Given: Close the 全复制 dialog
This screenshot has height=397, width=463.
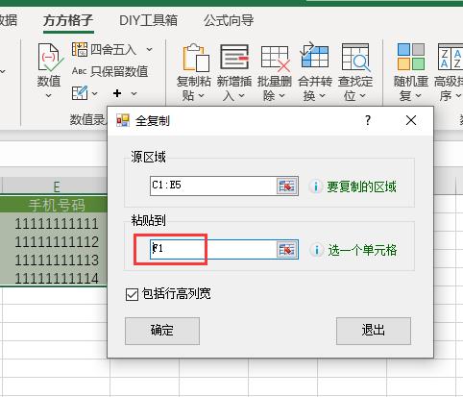Looking at the screenshot, I should 411,120.
